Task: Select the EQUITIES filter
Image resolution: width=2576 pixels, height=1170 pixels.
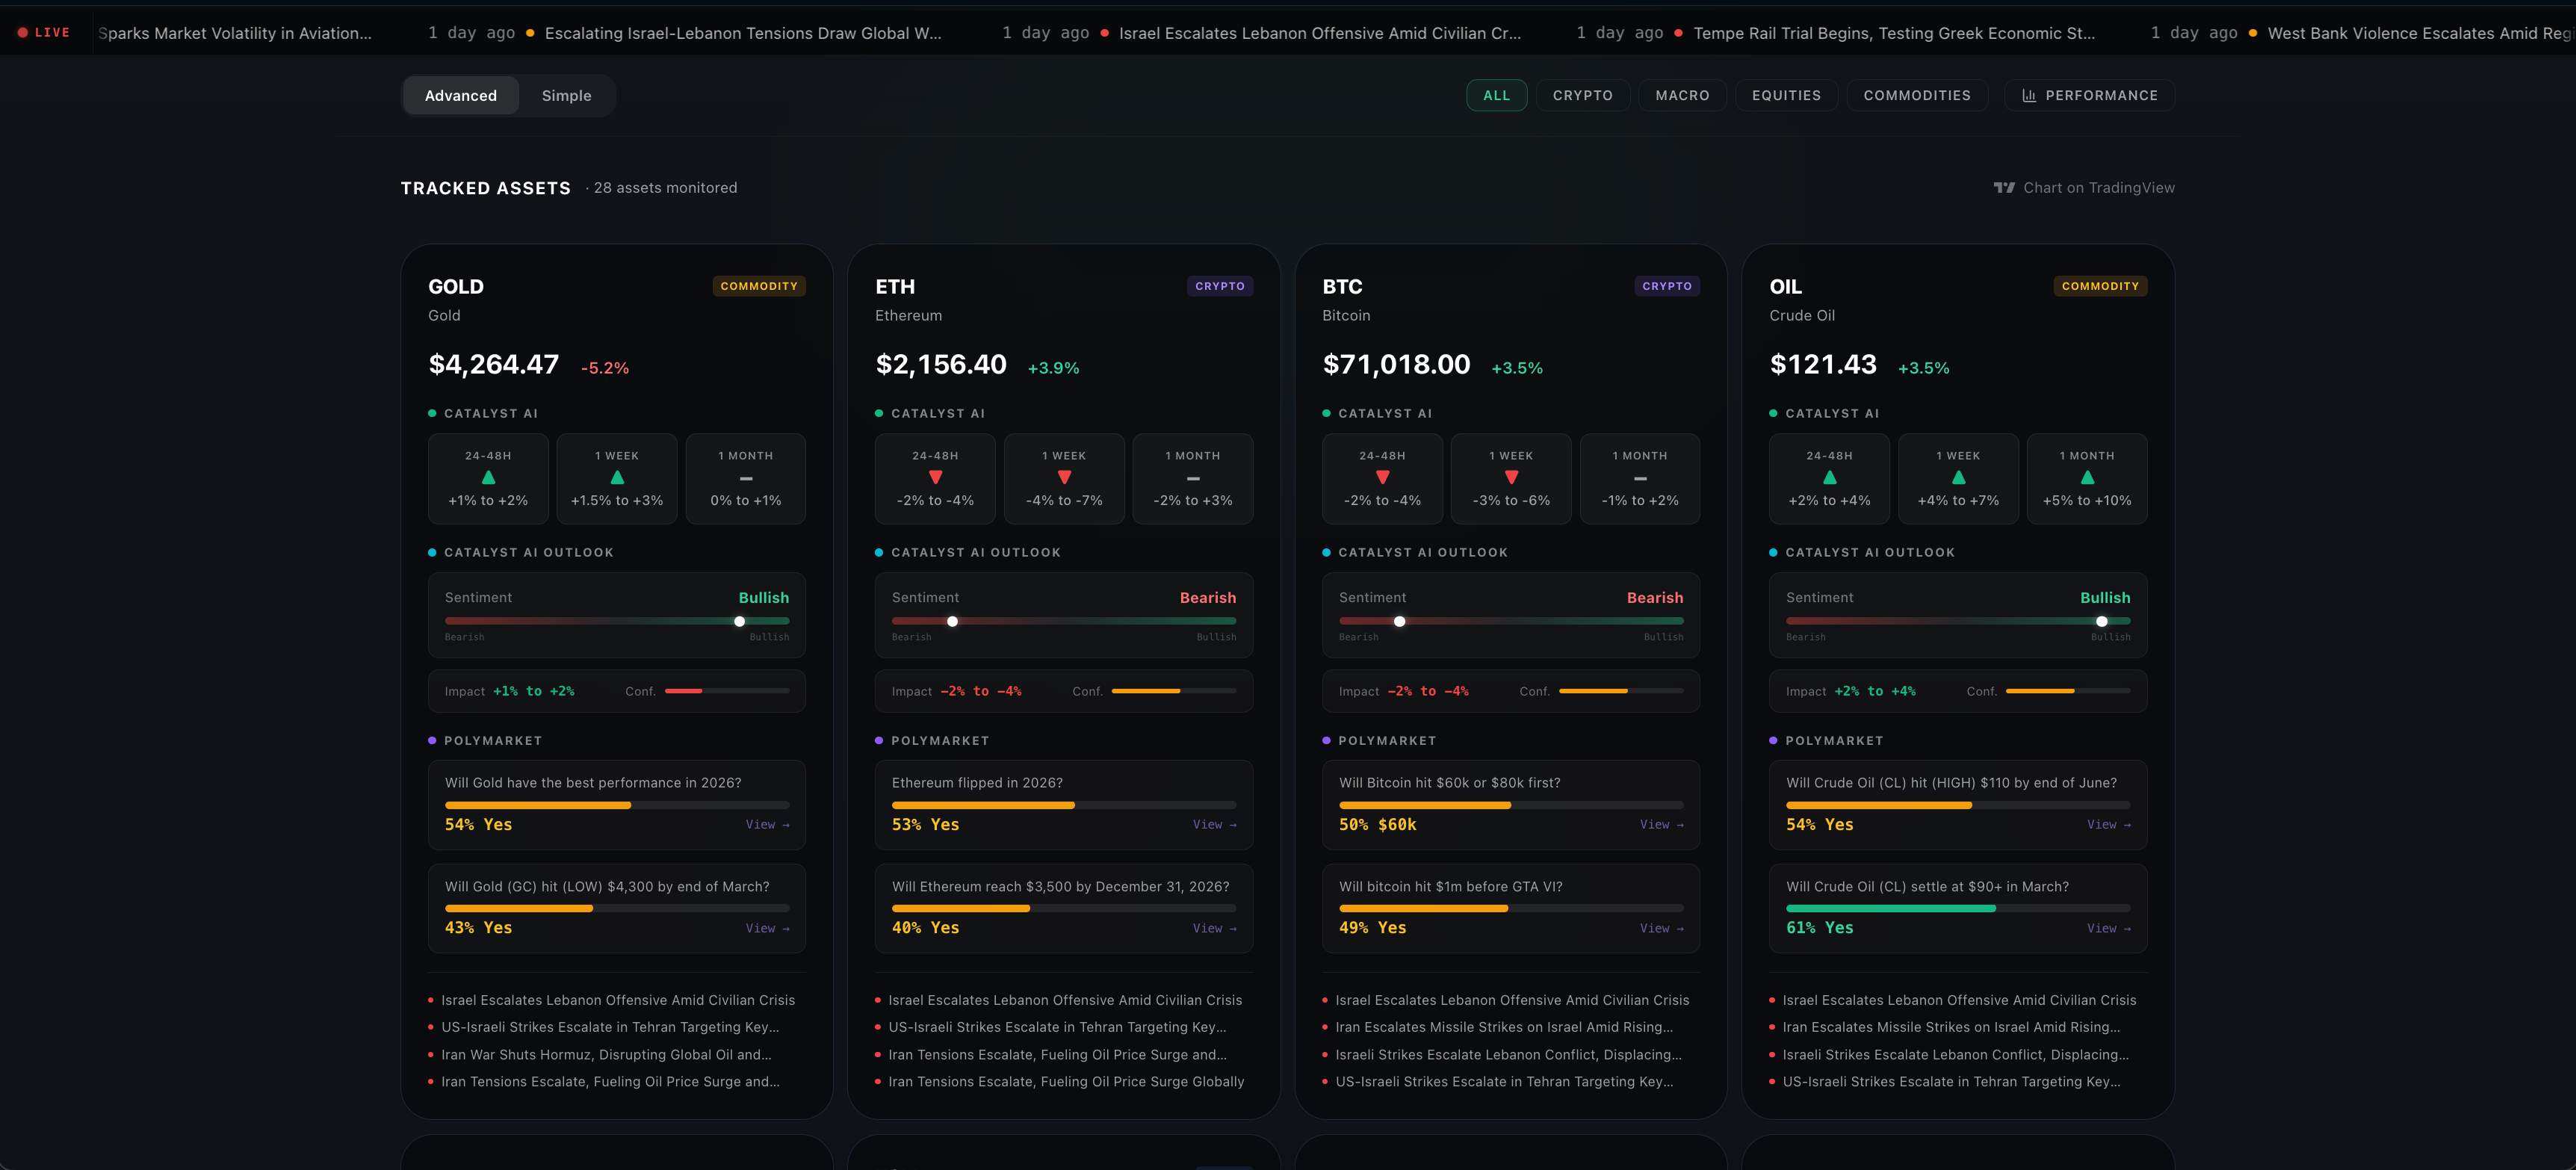Action: (1786, 95)
